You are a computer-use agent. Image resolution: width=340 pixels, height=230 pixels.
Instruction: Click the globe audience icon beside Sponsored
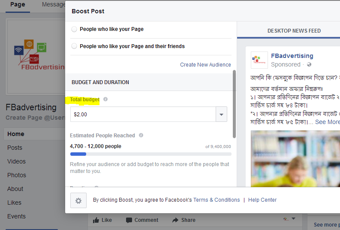[309, 64]
